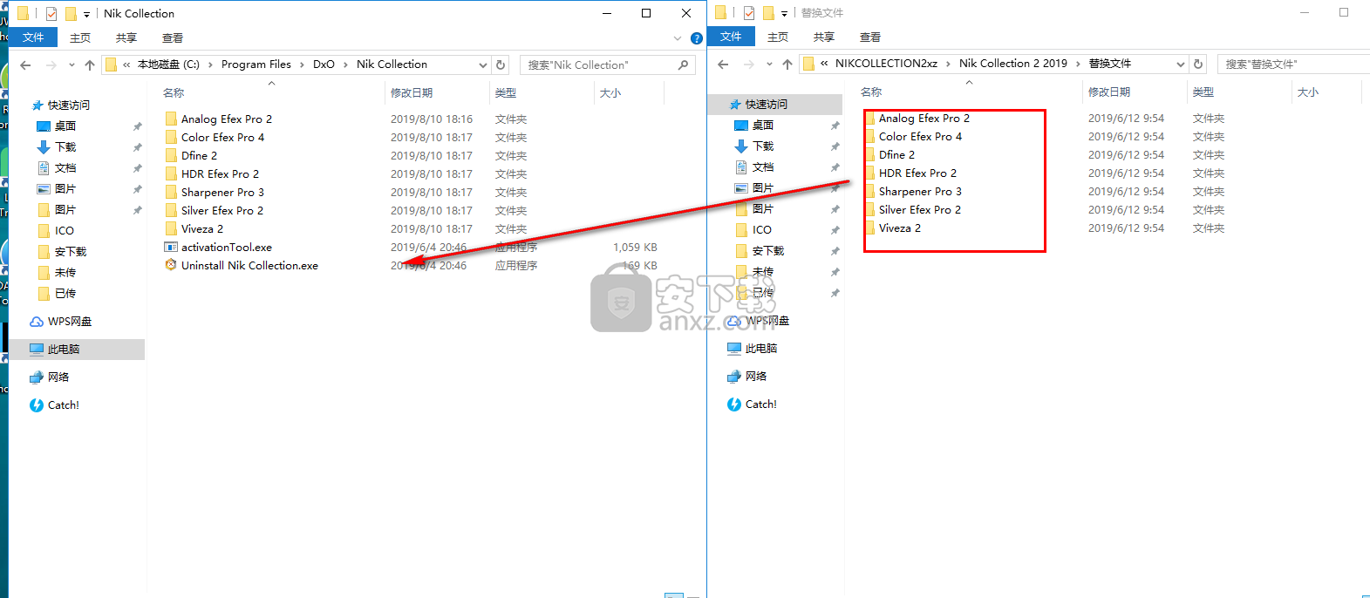Screen dimensions: 1370x598
Task: Go to 本地磁盘 (C:) in breadcrumb
Action: tap(168, 65)
